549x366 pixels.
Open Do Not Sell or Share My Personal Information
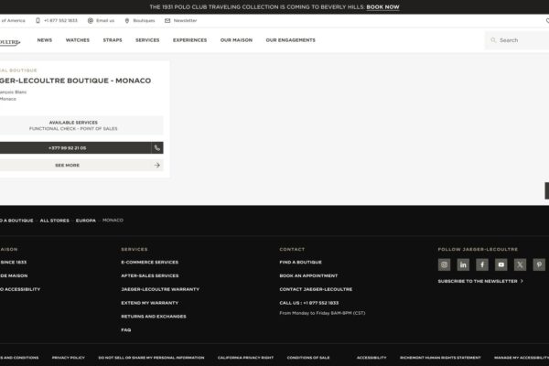click(x=151, y=358)
